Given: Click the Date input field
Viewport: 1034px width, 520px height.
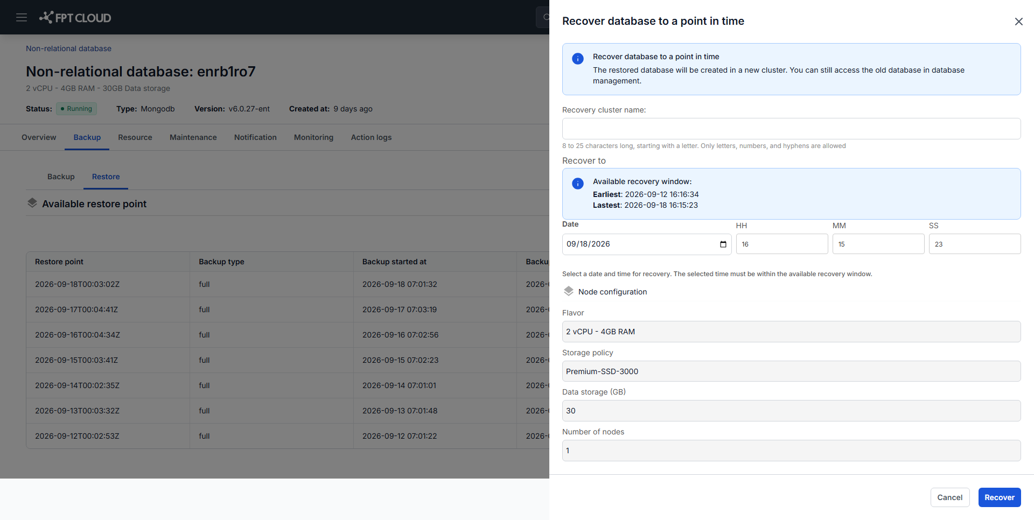Looking at the screenshot, I should tap(646, 244).
